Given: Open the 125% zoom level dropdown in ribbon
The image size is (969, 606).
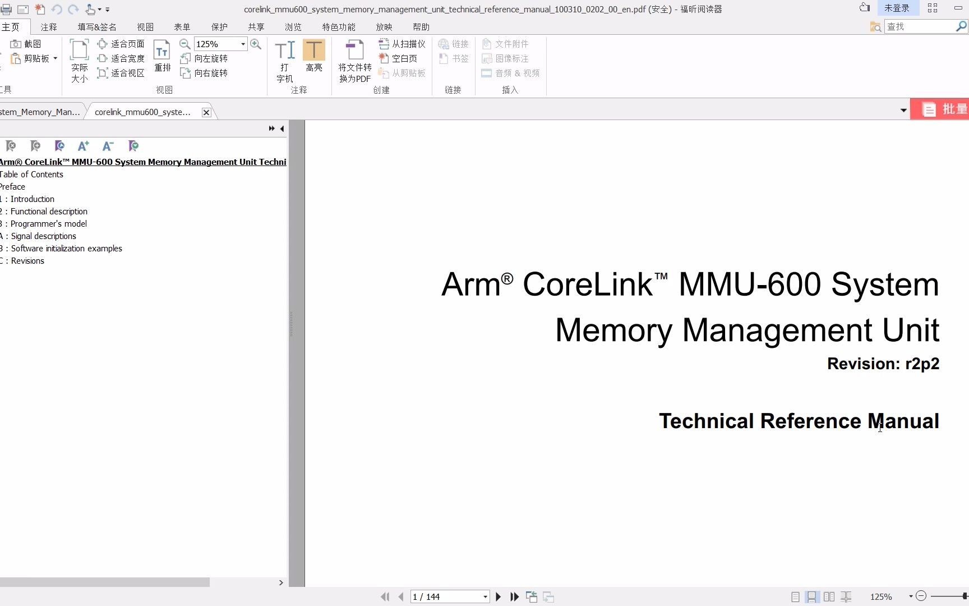Looking at the screenshot, I should tap(243, 44).
